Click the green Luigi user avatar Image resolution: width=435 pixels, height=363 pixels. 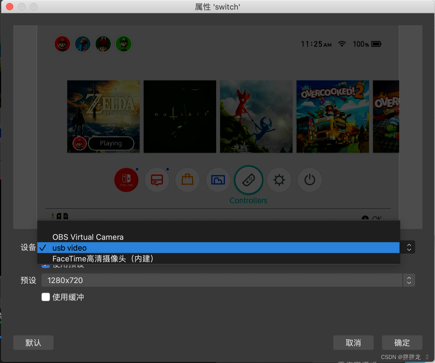pos(124,44)
